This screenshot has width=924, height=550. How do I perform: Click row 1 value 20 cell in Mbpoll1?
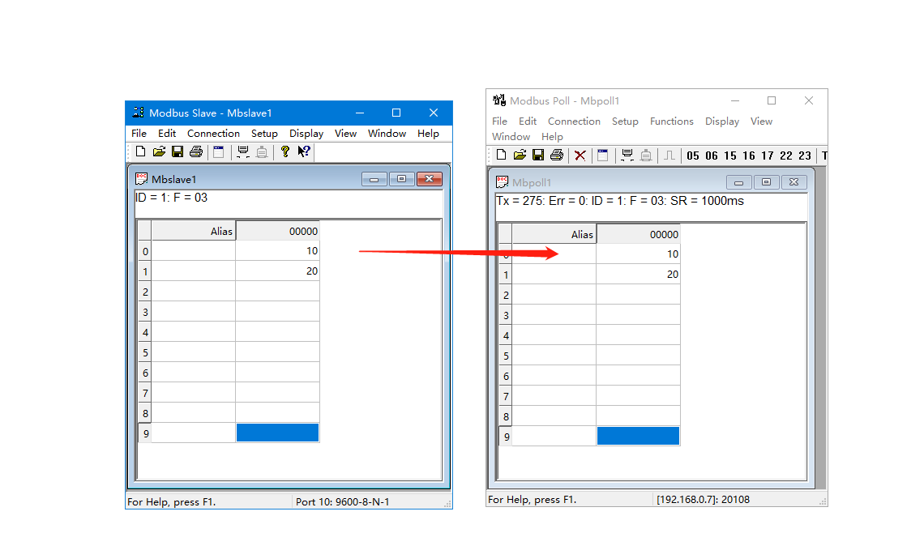coord(638,275)
